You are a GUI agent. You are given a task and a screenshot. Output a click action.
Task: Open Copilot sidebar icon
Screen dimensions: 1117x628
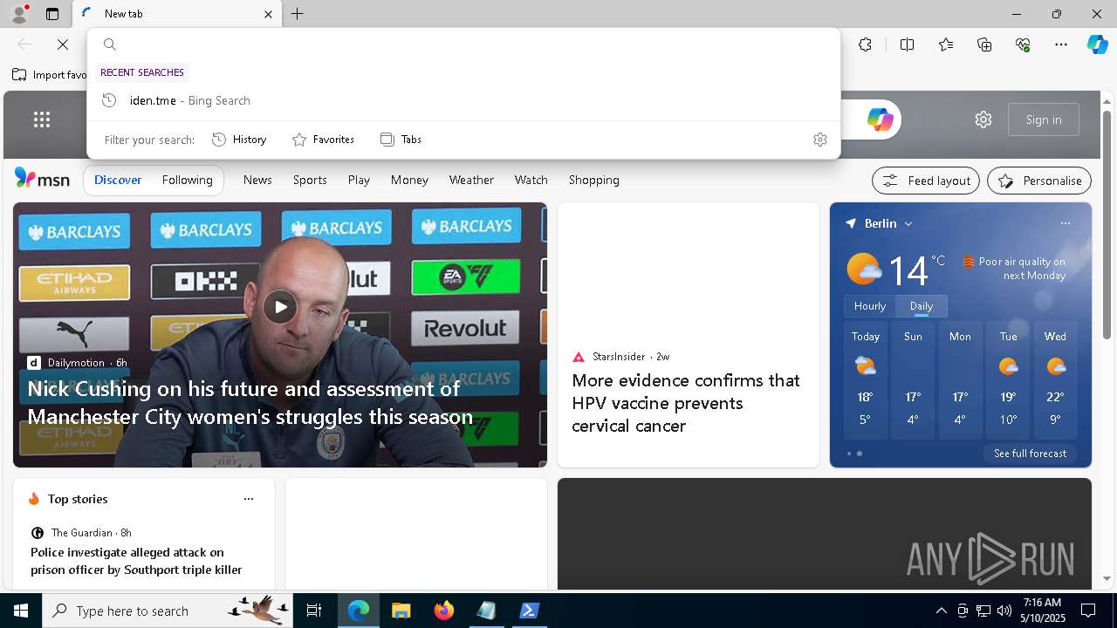tap(1097, 44)
